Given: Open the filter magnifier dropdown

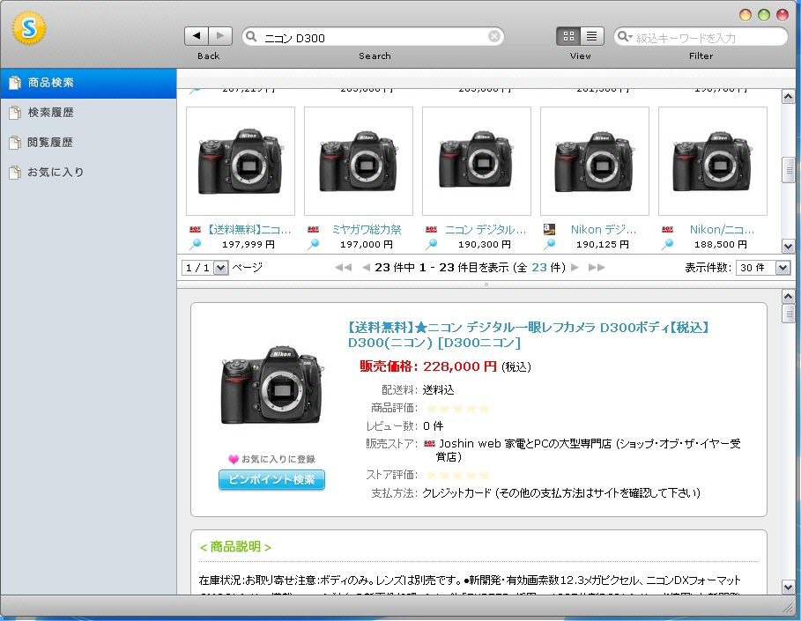Looking at the screenshot, I should [624, 36].
